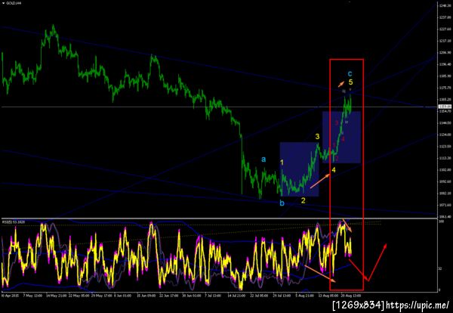The width and height of the screenshot is (453, 313).
Task: Select the blue wave label 'b'
Action: tap(282, 203)
